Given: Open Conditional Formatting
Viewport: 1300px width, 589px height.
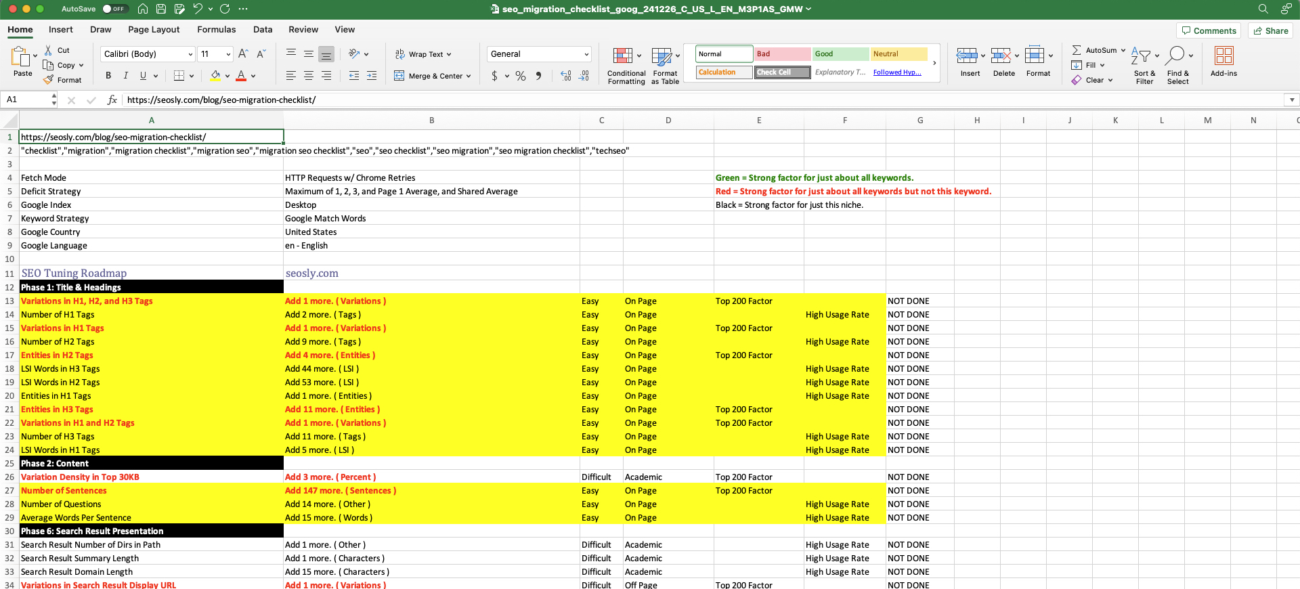Looking at the screenshot, I should (x=626, y=66).
